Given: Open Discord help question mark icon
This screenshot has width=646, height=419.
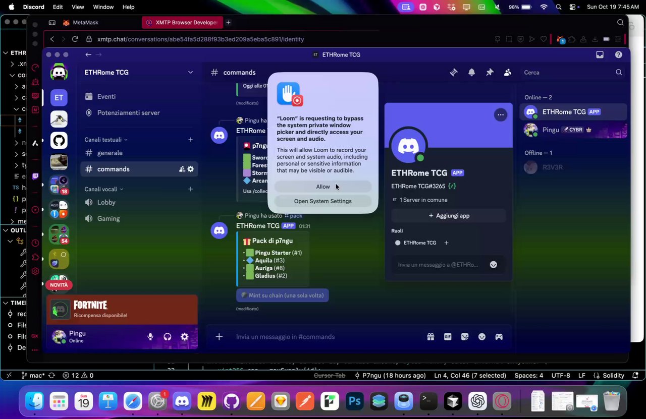Looking at the screenshot, I should [618, 54].
